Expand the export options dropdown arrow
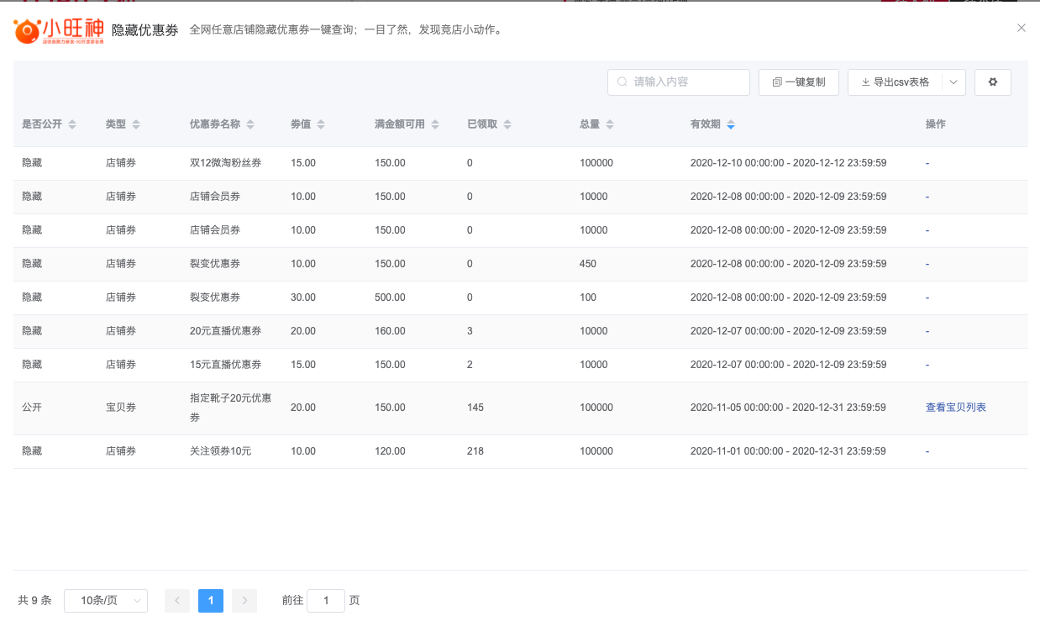The width and height of the screenshot is (1040, 637). click(953, 82)
